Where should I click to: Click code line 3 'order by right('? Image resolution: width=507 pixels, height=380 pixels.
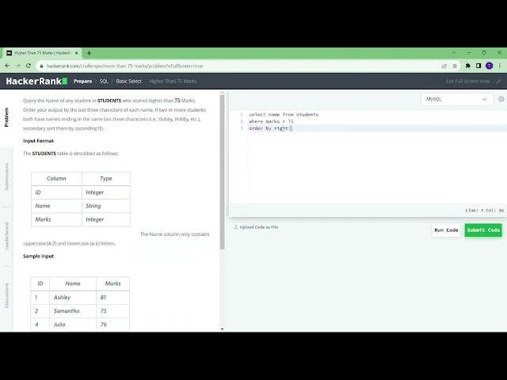tap(271, 128)
